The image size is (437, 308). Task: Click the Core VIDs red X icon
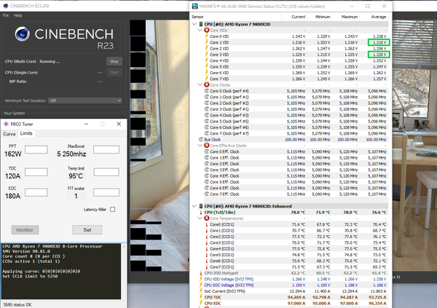[x=207, y=30]
